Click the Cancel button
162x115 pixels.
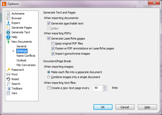[125, 107]
